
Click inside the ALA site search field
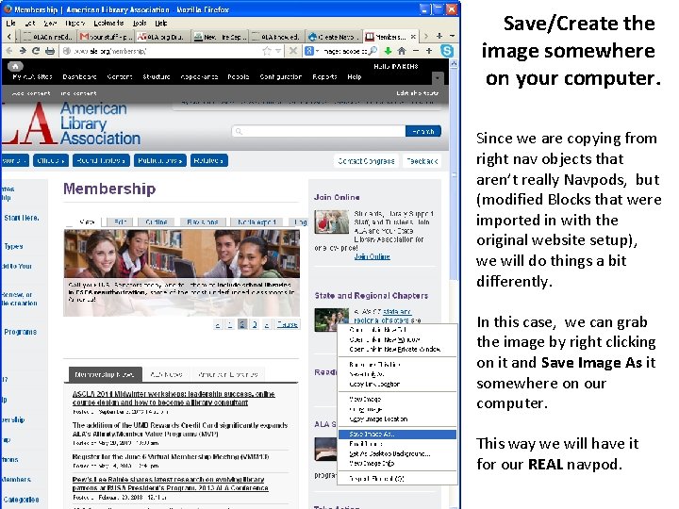(319, 131)
